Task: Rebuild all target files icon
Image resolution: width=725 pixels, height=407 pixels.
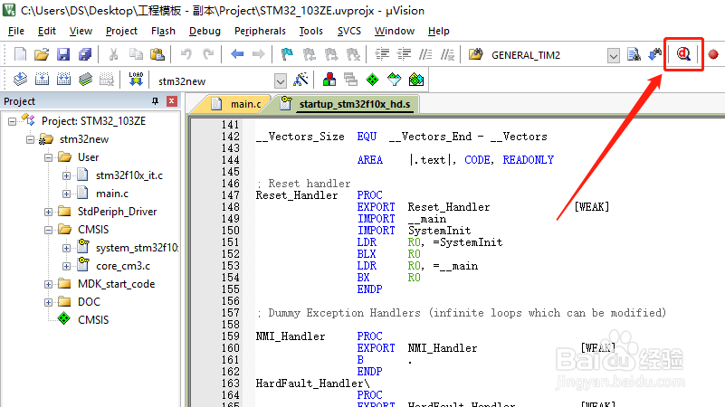Action: [63, 80]
